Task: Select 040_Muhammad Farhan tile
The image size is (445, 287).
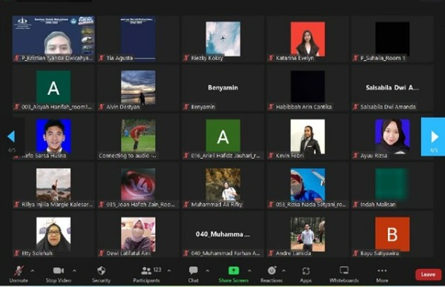Action: (x=222, y=234)
